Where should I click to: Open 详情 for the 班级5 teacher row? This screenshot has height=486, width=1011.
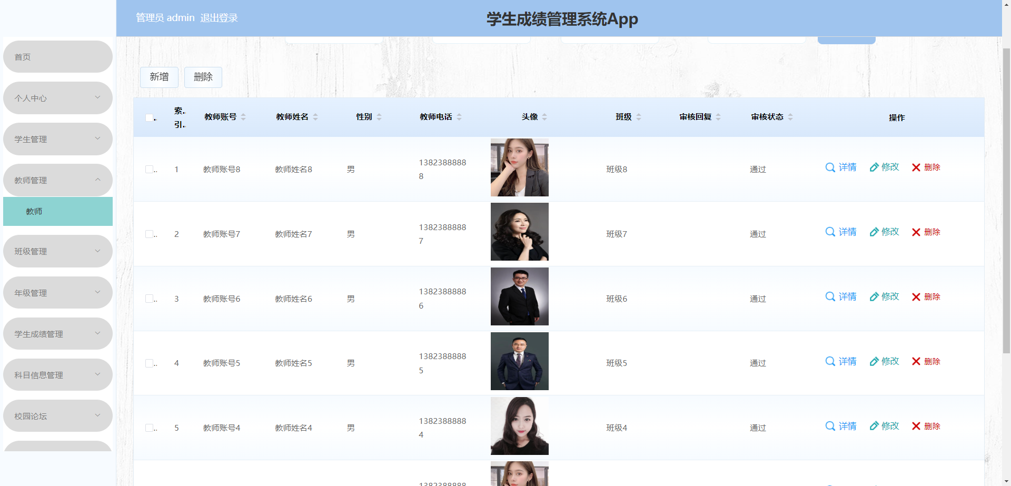click(830, 361)
